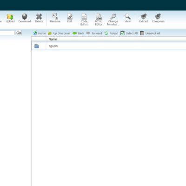
Task: Click the Download icon
Action: point(25,17)
